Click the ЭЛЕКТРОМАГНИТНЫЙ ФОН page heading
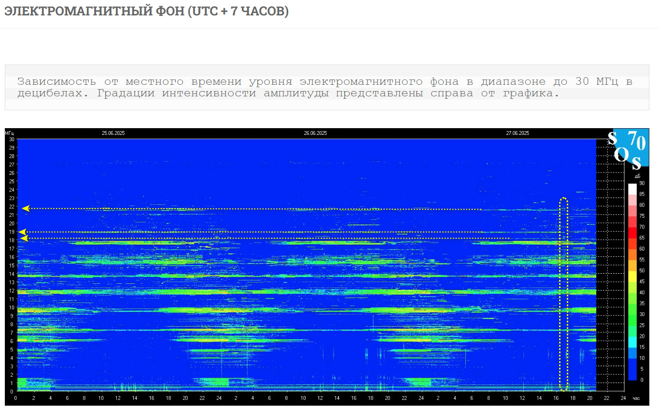659x410 pixels. point(146,12)
